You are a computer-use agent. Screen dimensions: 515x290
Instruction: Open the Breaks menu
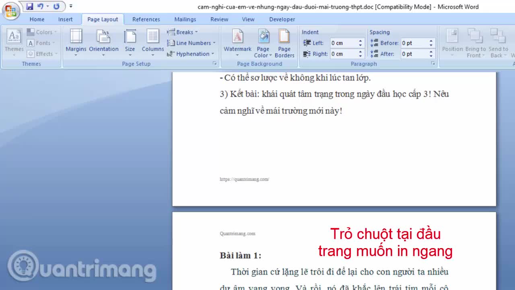pyautogui.click(x=182, y=32)
